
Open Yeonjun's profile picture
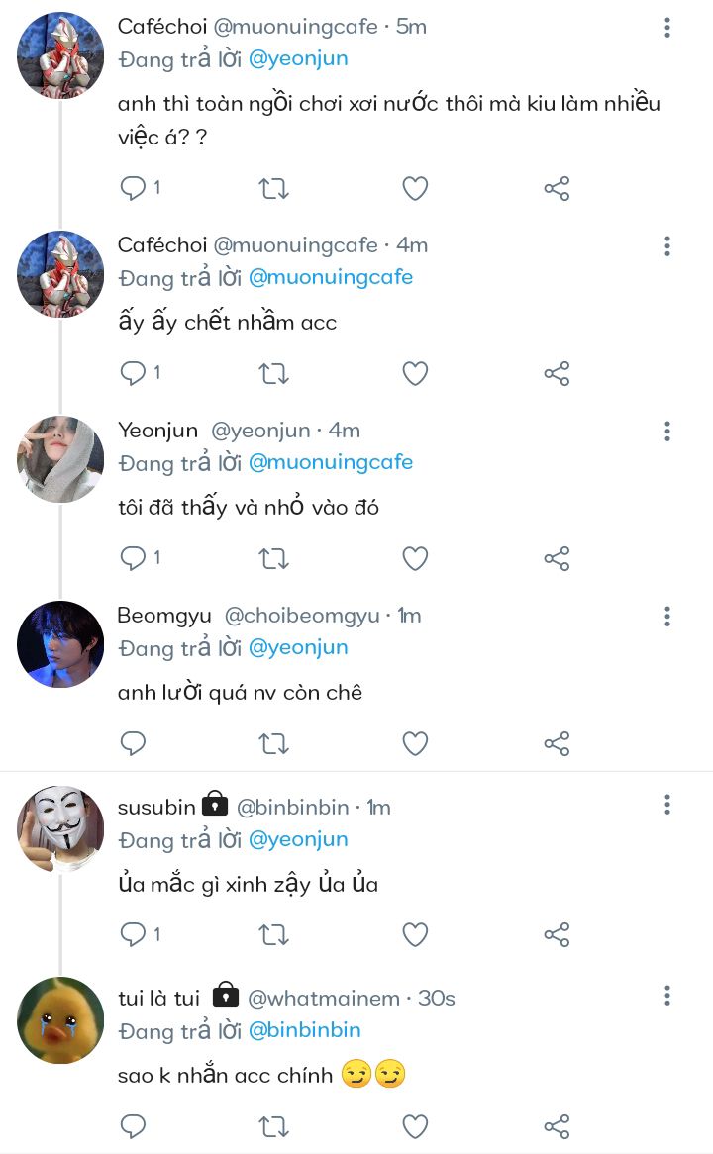click(60, 459)
